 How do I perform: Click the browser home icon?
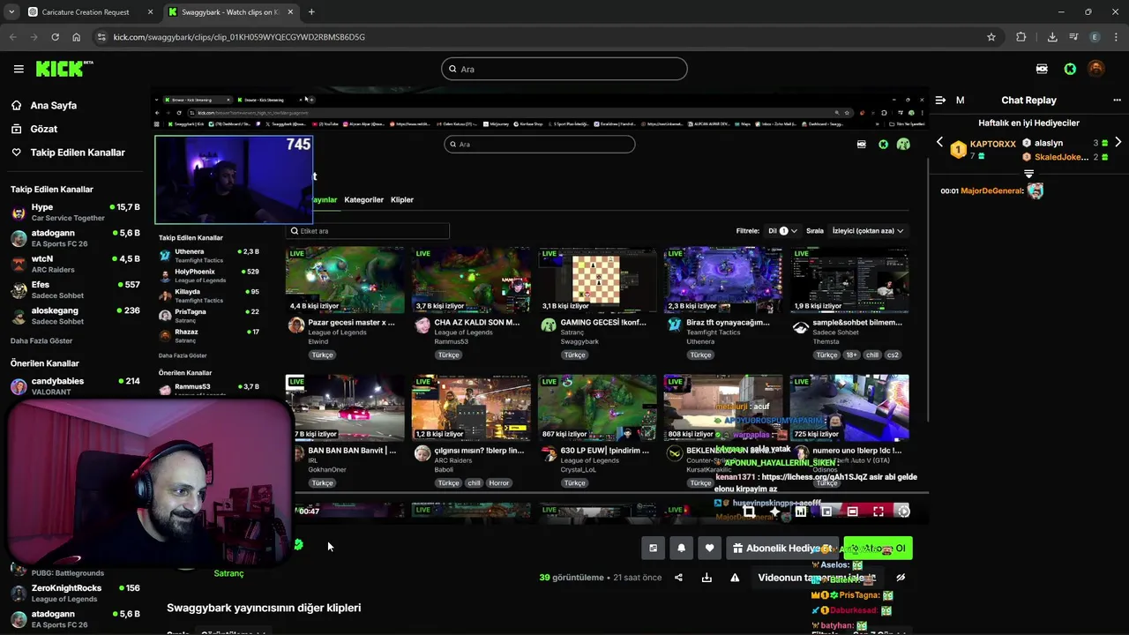[76, 37]
